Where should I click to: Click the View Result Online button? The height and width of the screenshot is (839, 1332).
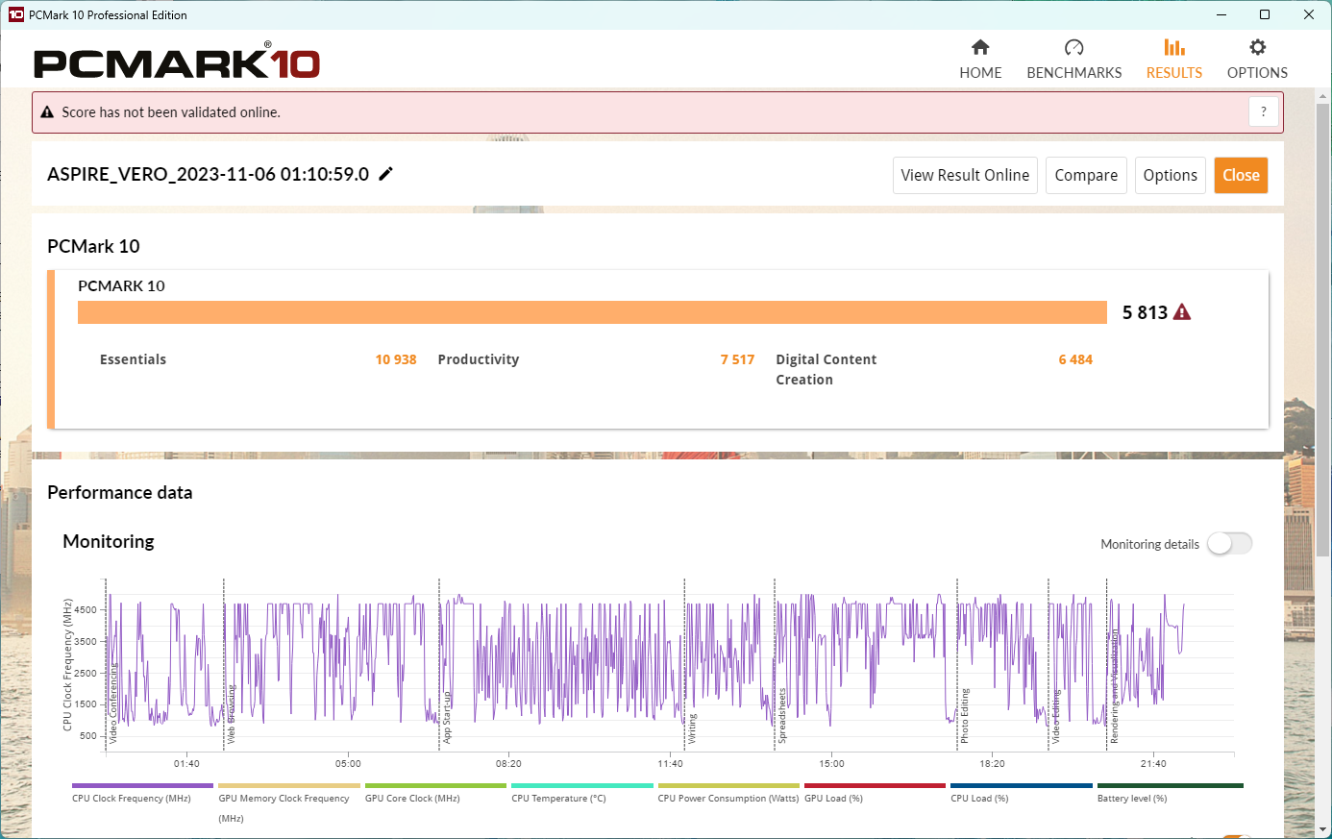[965, 175]
